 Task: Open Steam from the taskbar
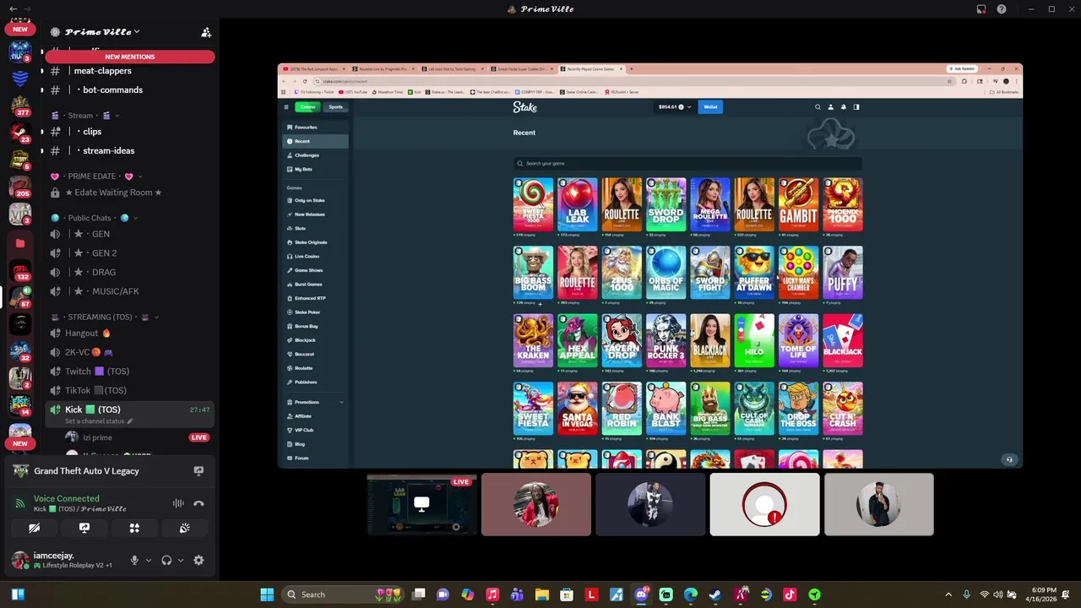715,594
